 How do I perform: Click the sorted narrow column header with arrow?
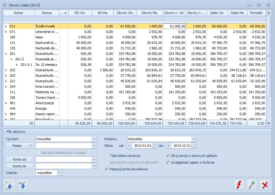64,13
